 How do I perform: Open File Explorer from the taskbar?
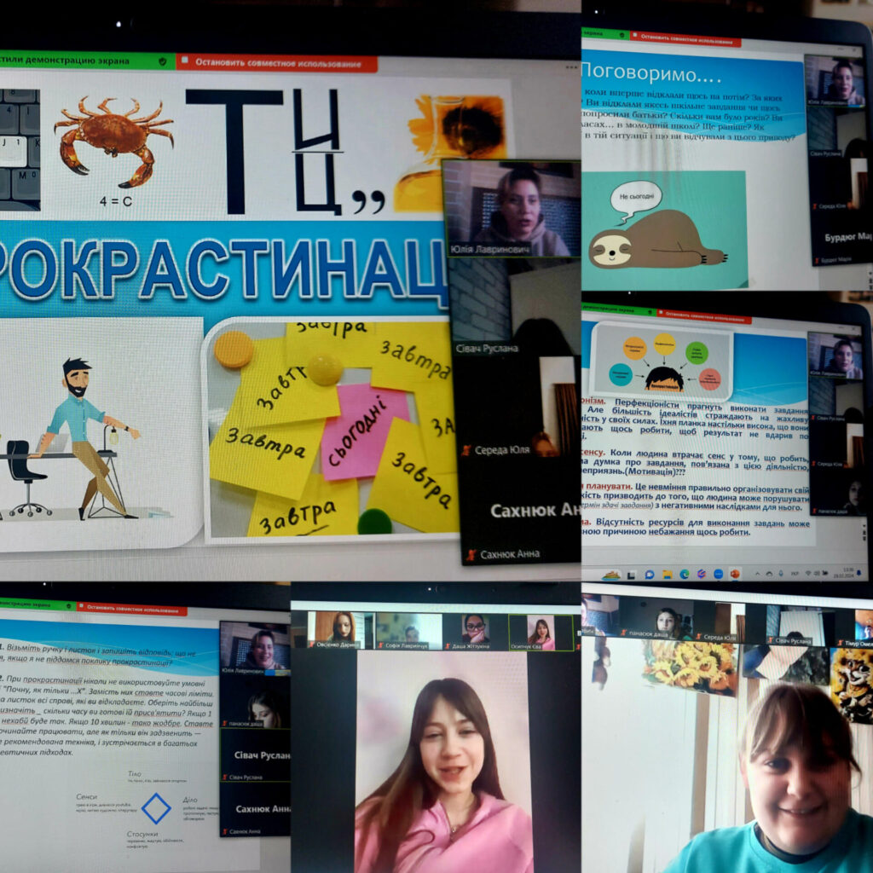[x=668, y=574]
